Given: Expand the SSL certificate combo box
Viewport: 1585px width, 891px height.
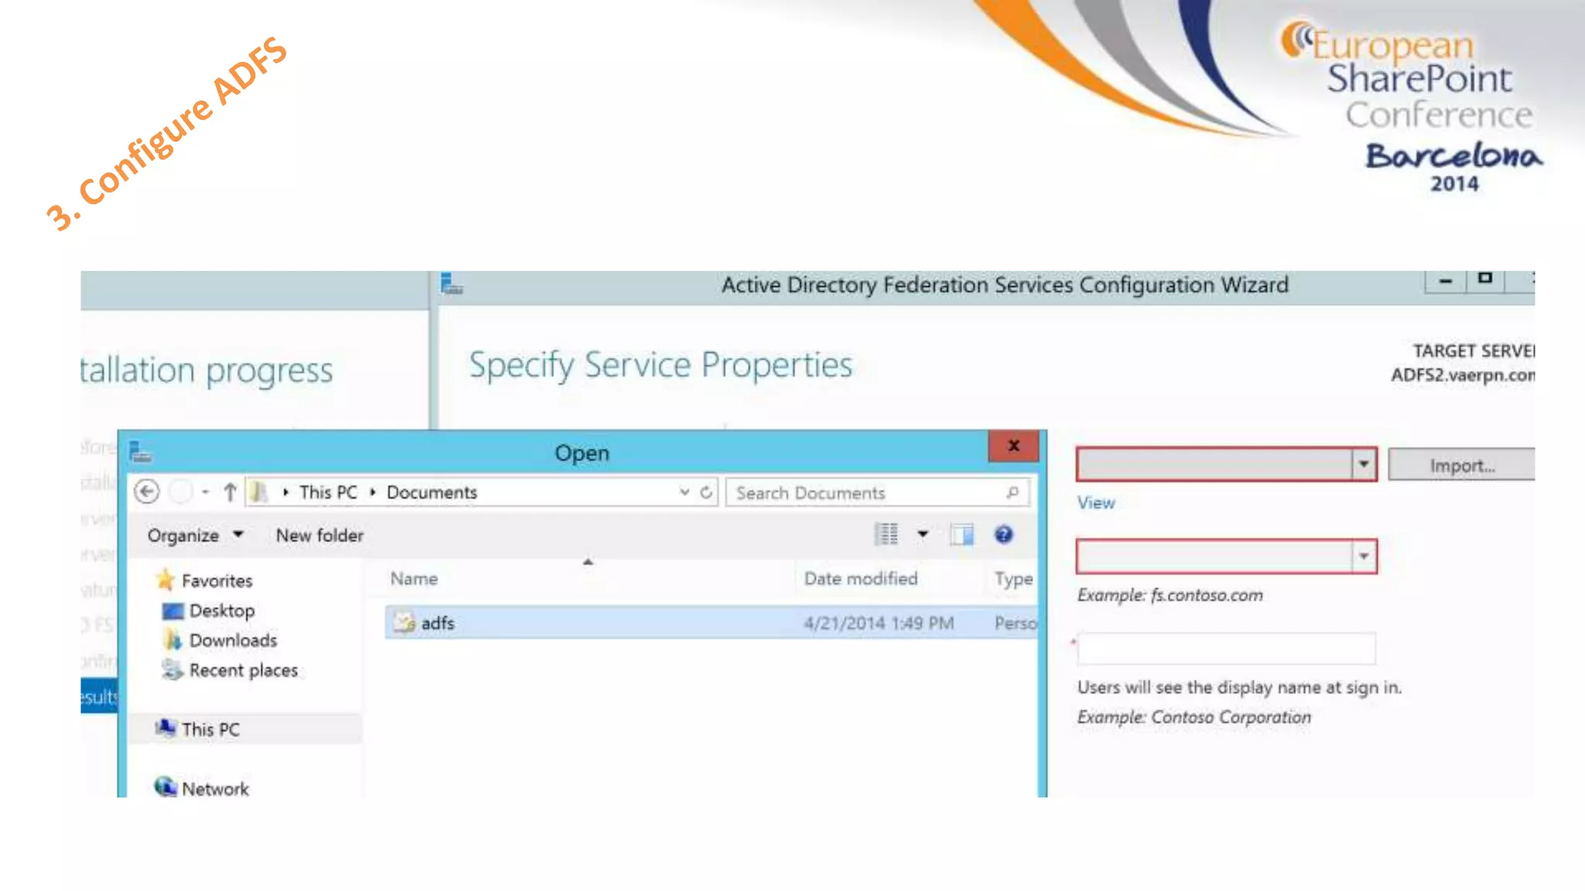Looking at the screenshot, I should pyautogui.click(x=1363, y=465).
